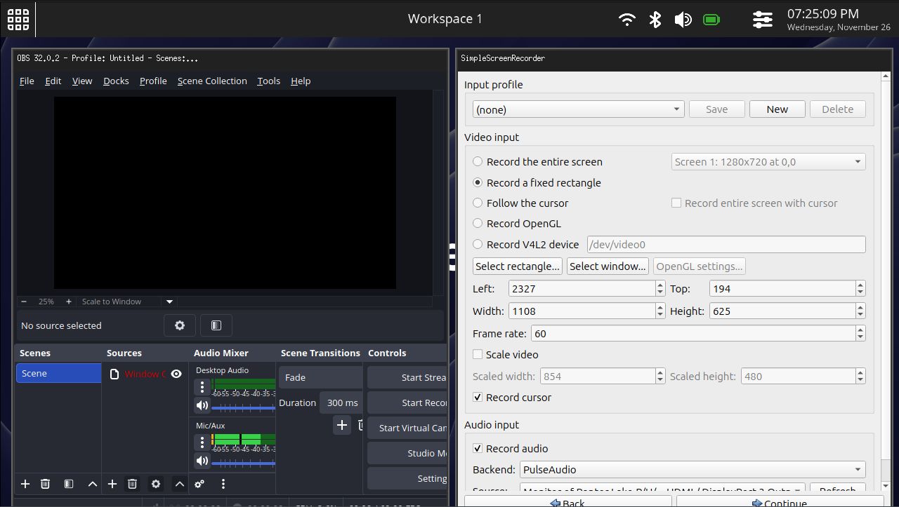Open advanced audio properties gears icon
The width and height of the screenshot is (899, 507).
point(199,484)
